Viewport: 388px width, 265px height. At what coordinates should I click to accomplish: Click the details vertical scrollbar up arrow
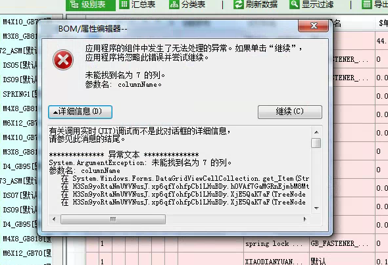coord(316,132)
